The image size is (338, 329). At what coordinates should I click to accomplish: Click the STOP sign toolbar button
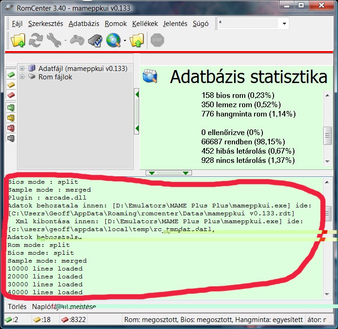click(157, 40)
